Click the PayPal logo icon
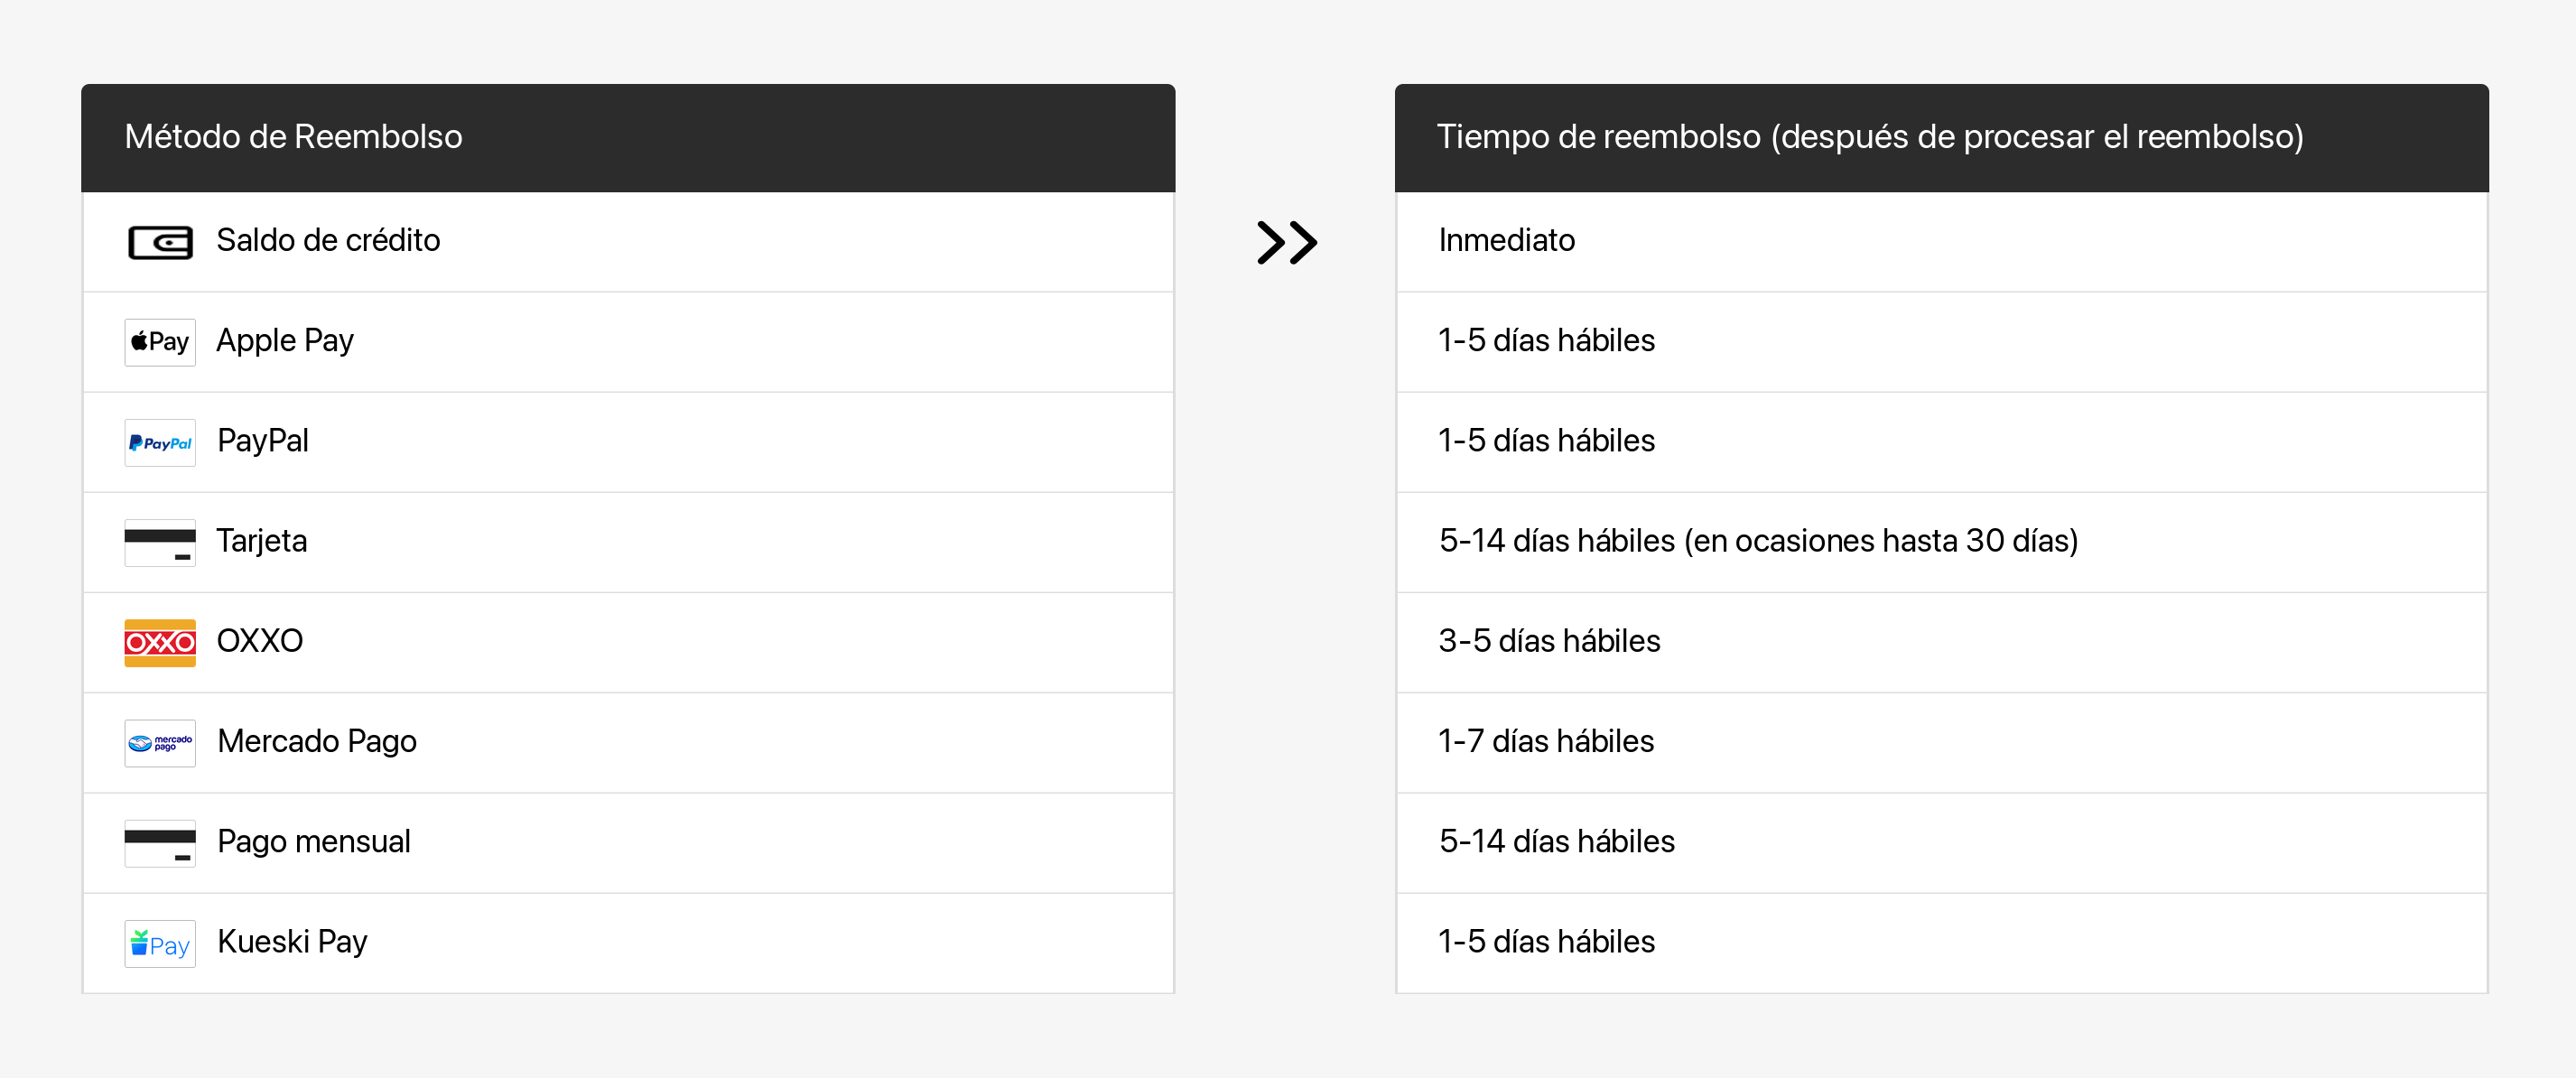This screenshot has height=1078, width=2576. click(160, 442)
